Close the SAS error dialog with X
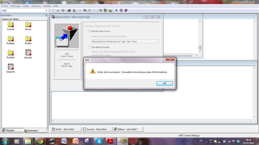Viewport: 259px width, 145px height. tap(170, 59)
